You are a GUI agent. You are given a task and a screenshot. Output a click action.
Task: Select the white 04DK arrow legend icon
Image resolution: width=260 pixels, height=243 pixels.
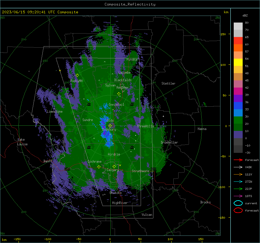tap(238, 167)
